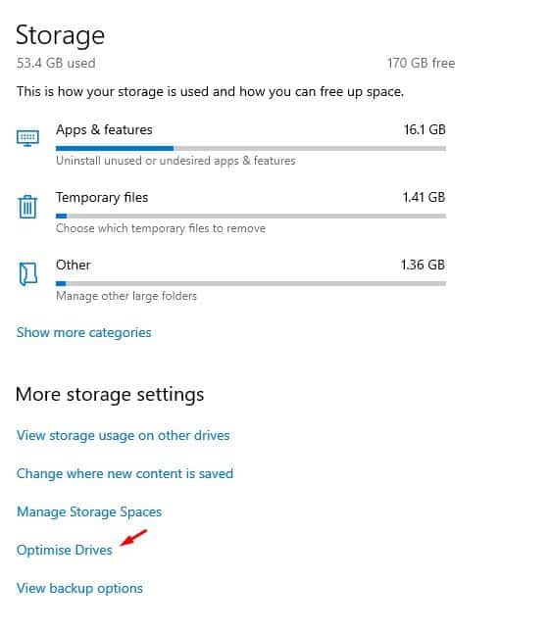550x631 pixels.
Task: Click 'Uninstall unused or undesired apps' description
Action: pos(175,161)
